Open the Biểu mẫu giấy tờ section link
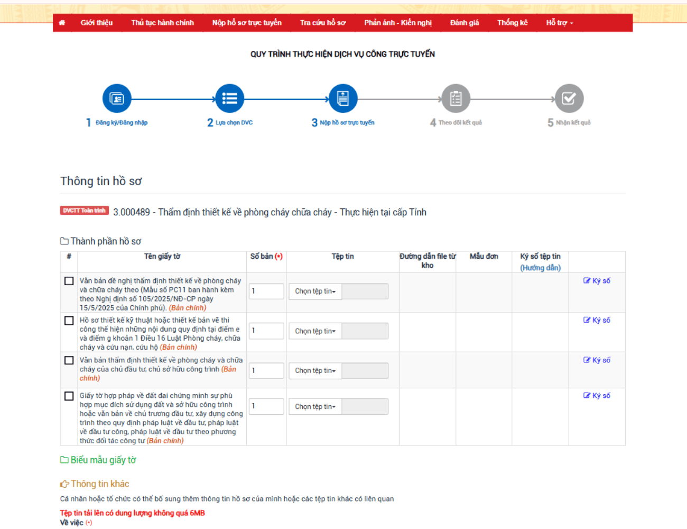The width and height of the screenshot is (687, 529). [103, 460]
